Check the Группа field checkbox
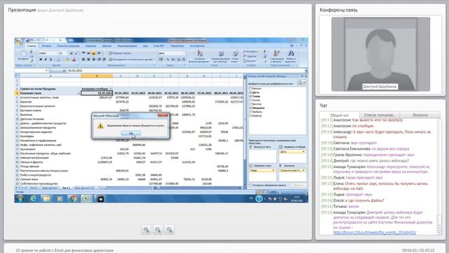 pos(250,100)
